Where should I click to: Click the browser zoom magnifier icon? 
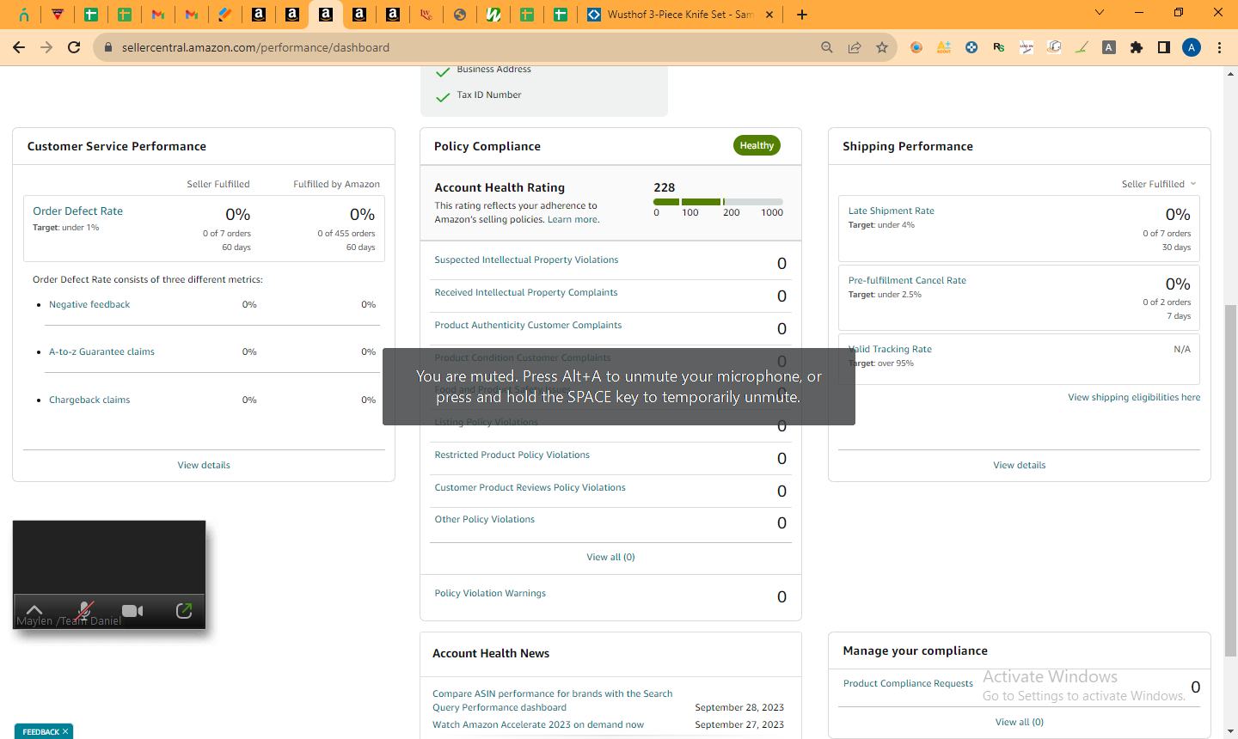point(827,47)
